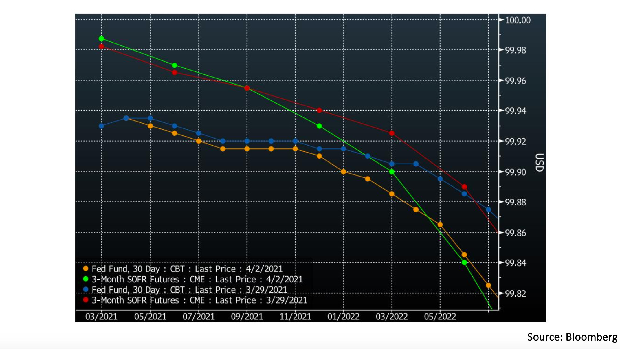The image size is (620, 349).
Task: Click the orange data point at 05/2022
Action: [x=440, y=225]
